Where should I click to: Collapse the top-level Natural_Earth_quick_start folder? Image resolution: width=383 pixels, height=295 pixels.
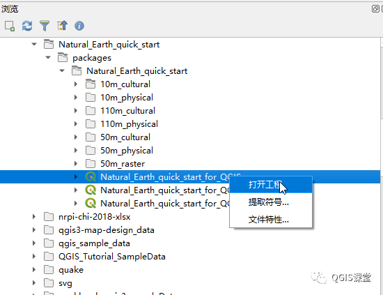pyautogui.click(x=34, y=44)
